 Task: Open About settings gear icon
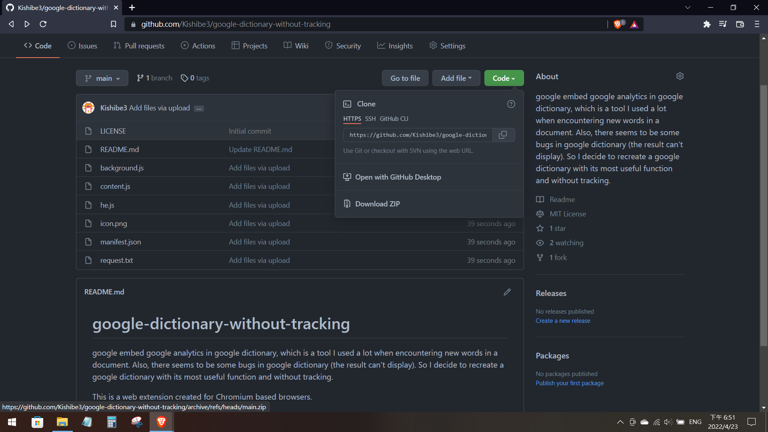(680, 76)
